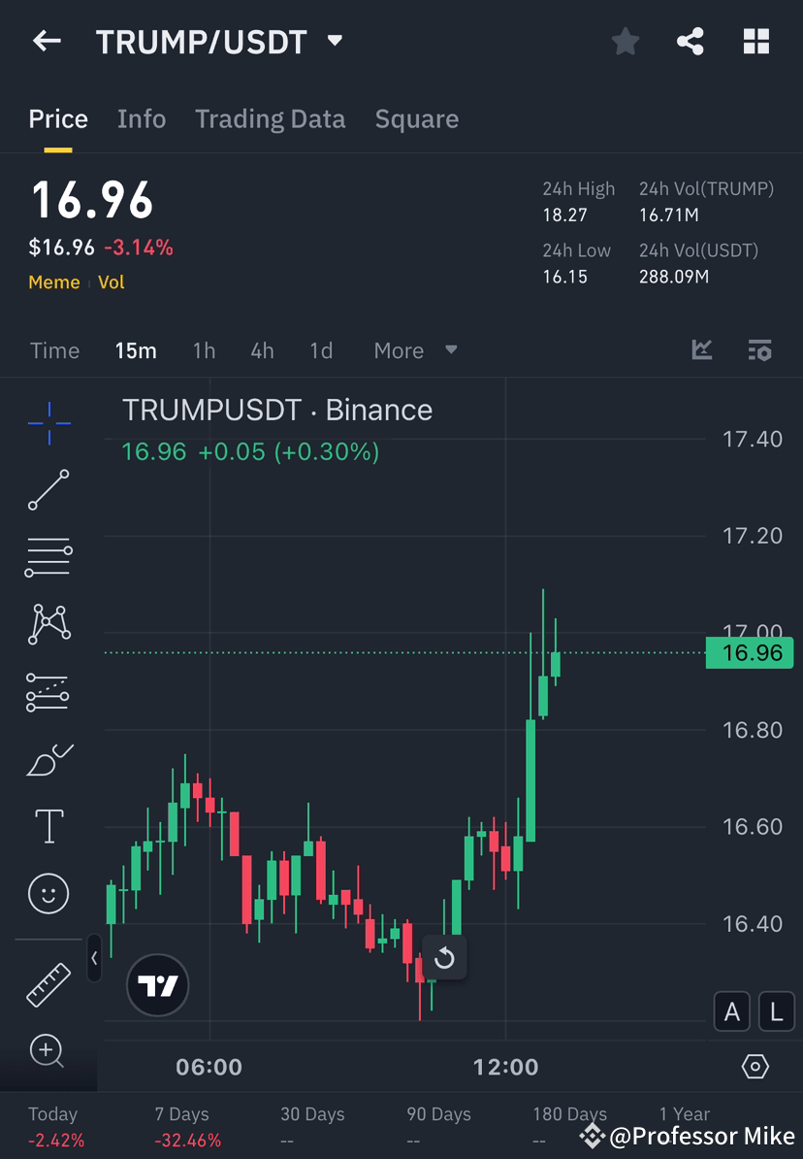Open the emoji sticker tool
This screenshot has height=1159, width=803.
tap(48, 893)
